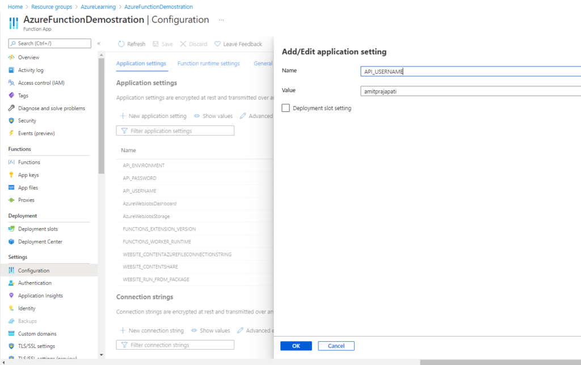Click the Filter connection strings box

[175, 345]
